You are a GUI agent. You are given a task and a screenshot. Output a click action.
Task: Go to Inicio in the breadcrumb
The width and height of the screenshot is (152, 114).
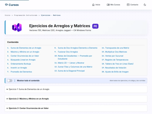point(8,15)
